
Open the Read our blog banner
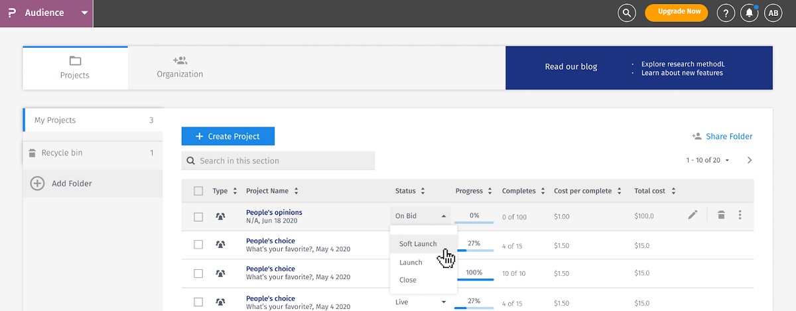[639, 68]
